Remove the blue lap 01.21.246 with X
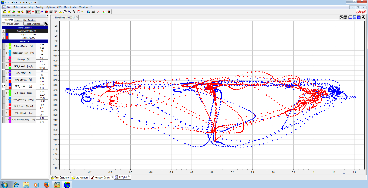Viewport: 368px width, 188px height. point(4,34)
